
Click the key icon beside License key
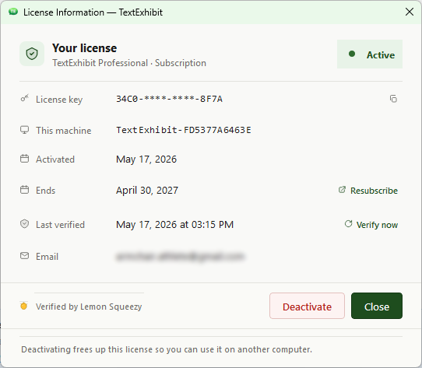(24, 98)
